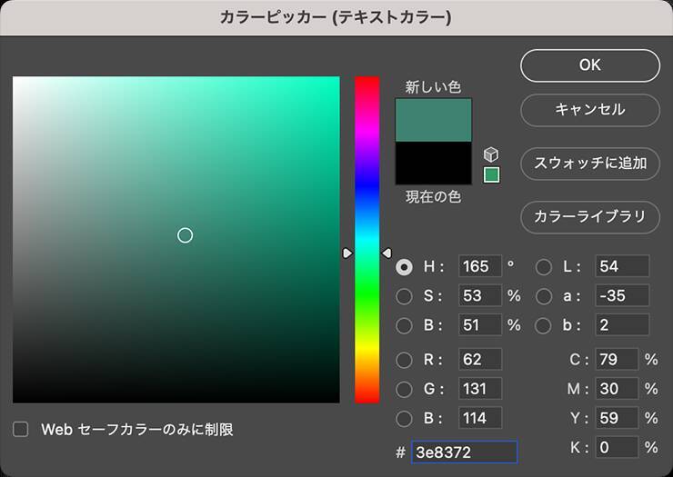
Task: Click the hex color code field
Action: point(464,452)
